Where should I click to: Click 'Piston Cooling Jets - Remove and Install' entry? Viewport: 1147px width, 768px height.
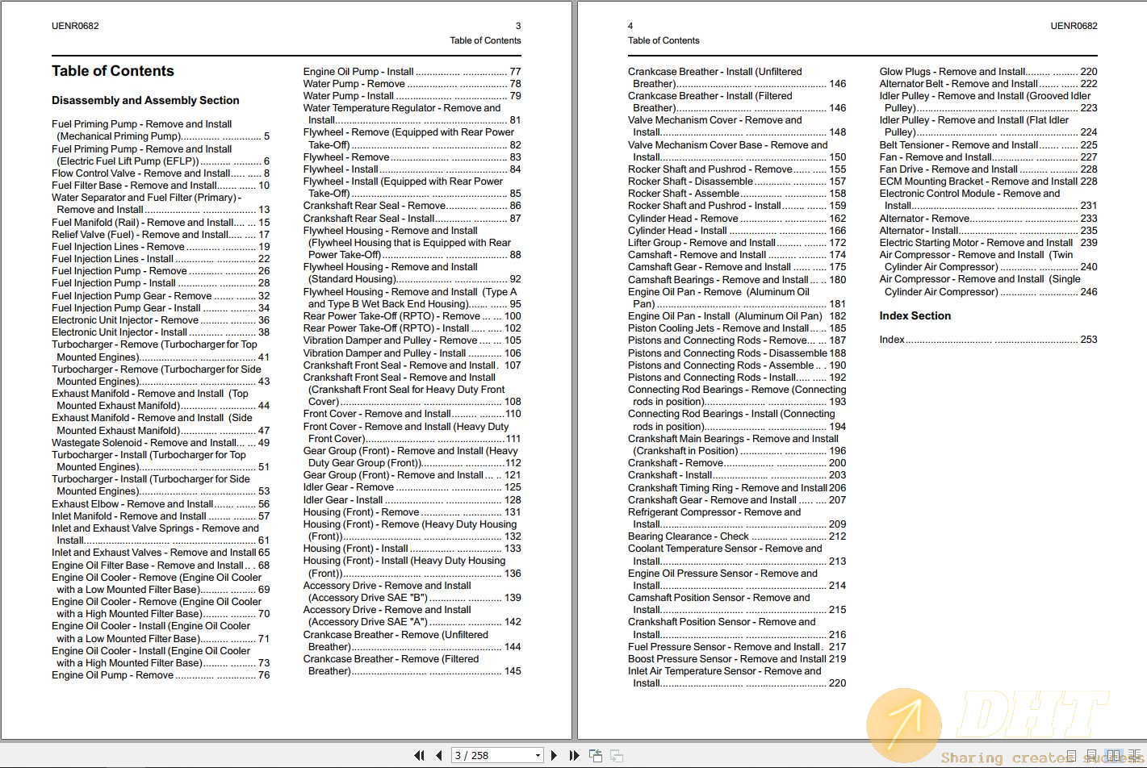[x=737, y=328]
